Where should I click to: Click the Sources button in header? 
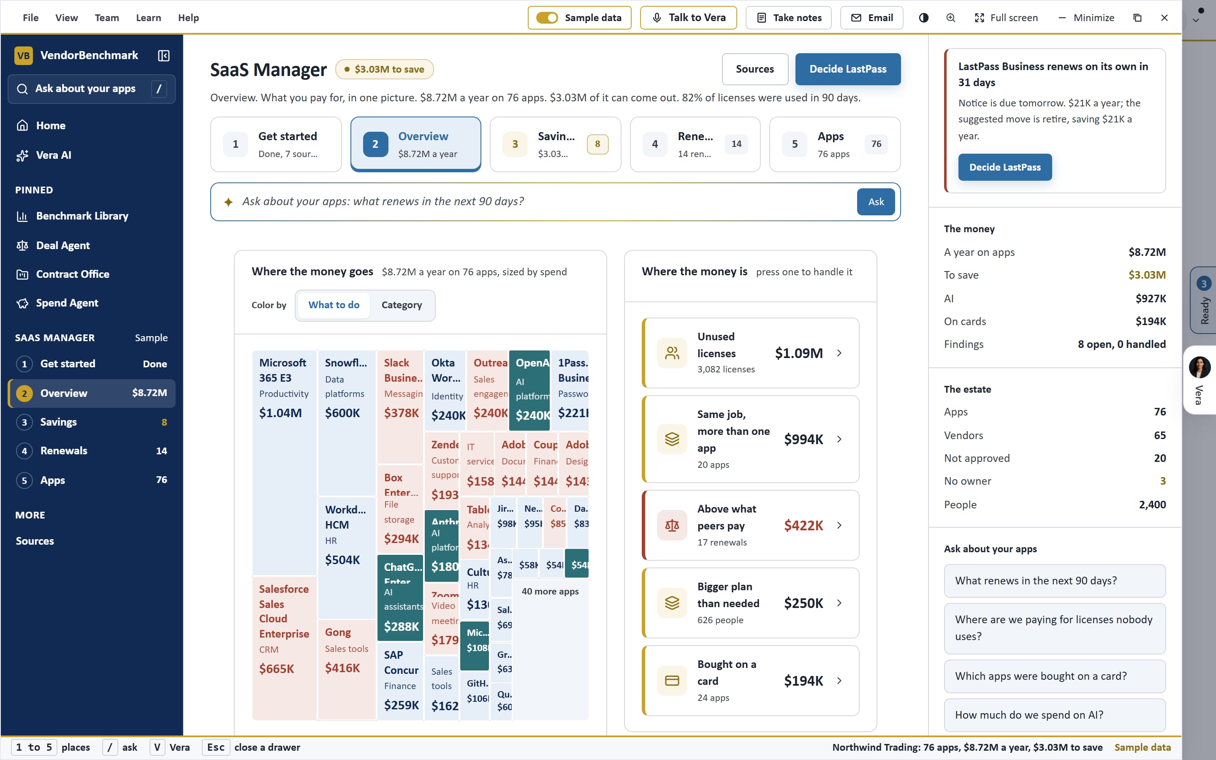[755, 69]
